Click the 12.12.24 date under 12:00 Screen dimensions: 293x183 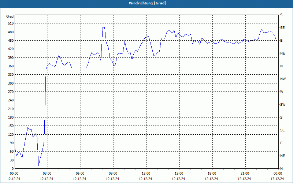(145, 179)
